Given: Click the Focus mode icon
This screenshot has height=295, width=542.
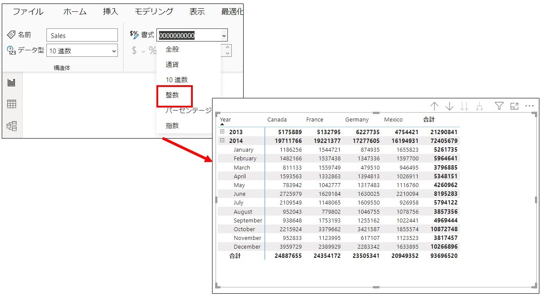Looking at the screenshot, I should (514, 106).
